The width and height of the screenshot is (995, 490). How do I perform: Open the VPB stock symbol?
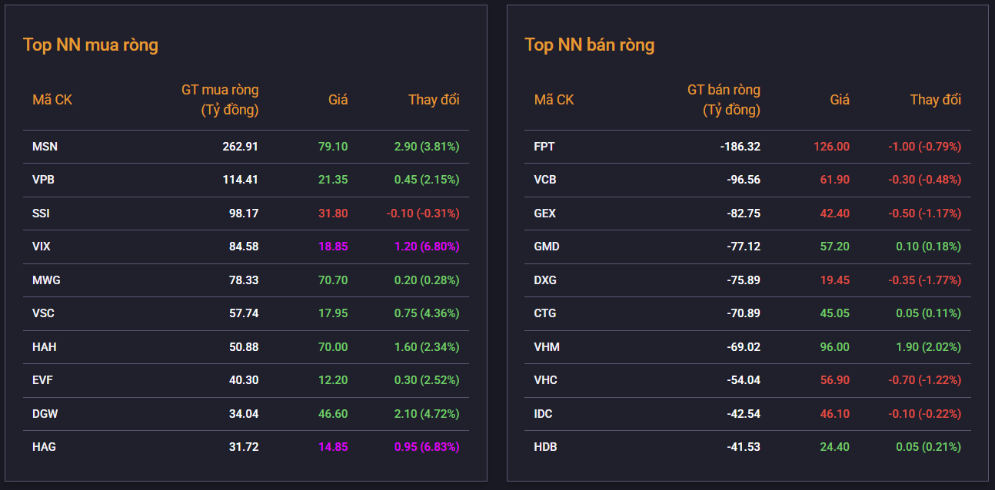pyautogui.click(x=43, y=180)
